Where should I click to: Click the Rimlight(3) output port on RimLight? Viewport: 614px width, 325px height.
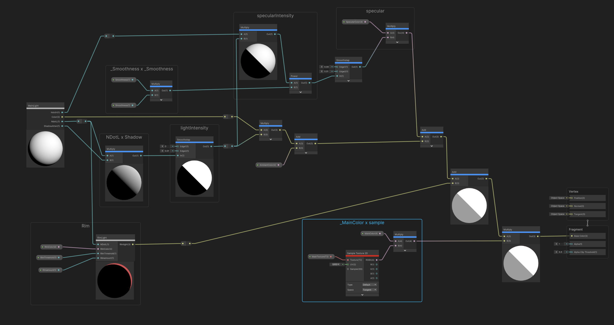click(133, 244)
